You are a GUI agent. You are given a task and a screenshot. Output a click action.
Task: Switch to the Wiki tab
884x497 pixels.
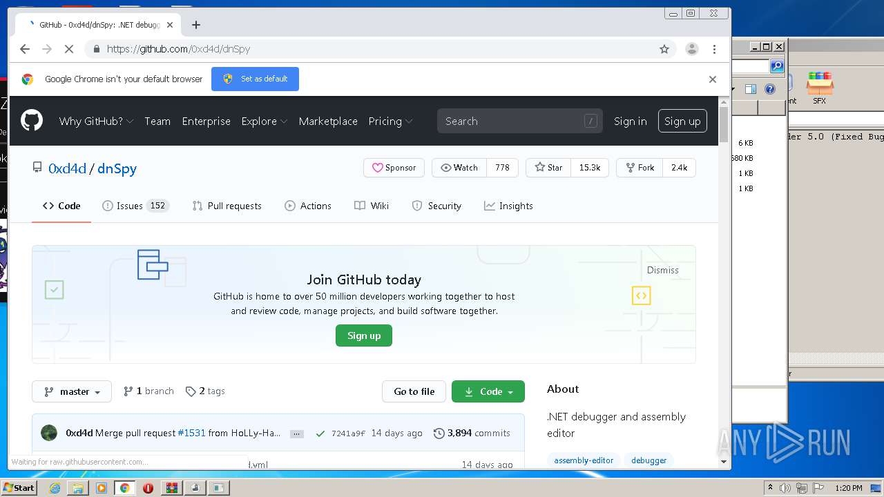coord(372,206)
